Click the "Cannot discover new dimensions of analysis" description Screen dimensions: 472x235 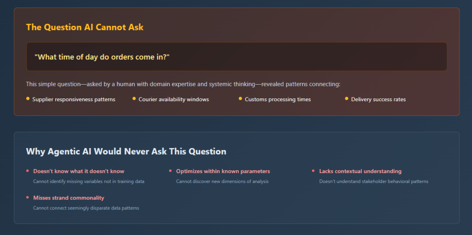pos(222,181)
